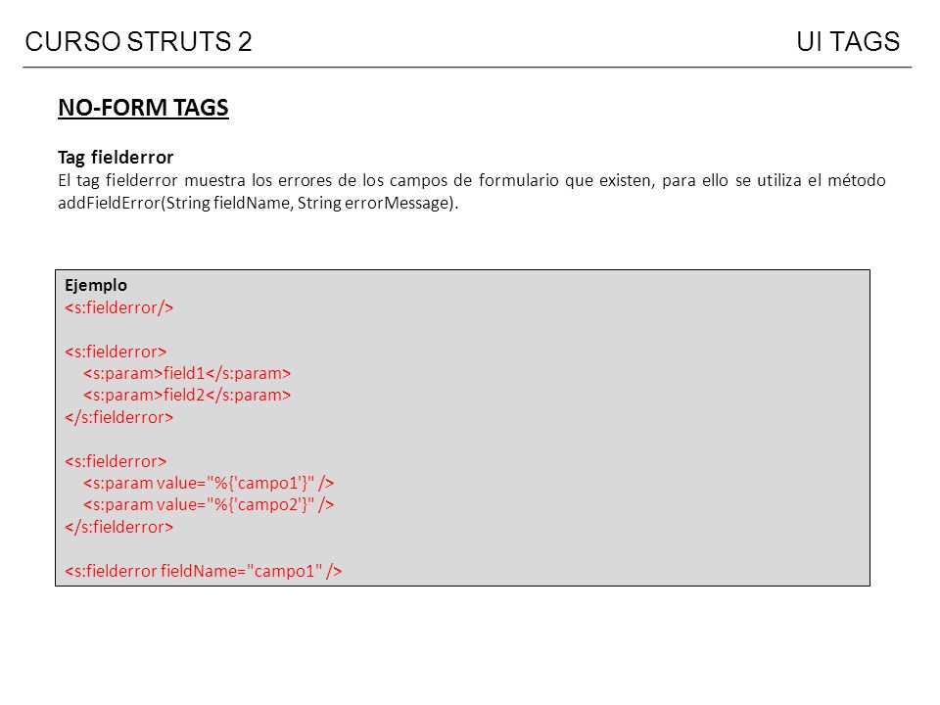This screenshot has width=940, height=705.
Task: Click the '<s:param>field1</s:param>' code line
Action: click(187, 373)
